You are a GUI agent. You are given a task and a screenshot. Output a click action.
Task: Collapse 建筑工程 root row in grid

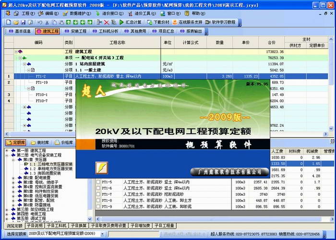pos(16,52)
